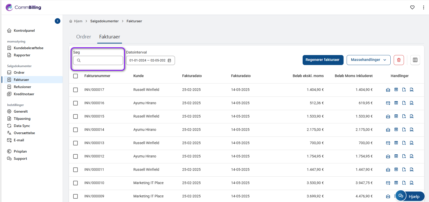Click the XML export icon for INV/000017
This screenshot has height=202, width=429.
click(412, 90)
